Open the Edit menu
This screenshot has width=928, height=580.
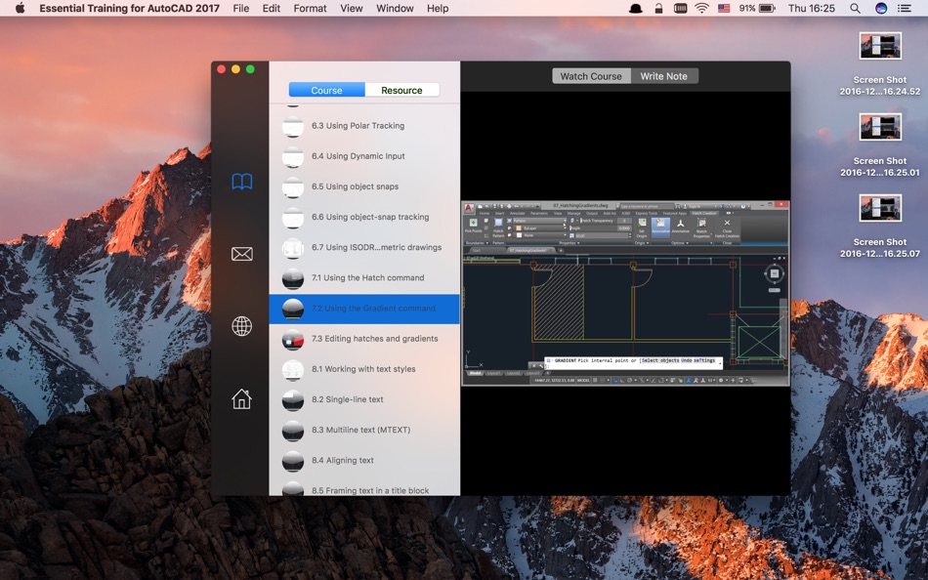271,8
